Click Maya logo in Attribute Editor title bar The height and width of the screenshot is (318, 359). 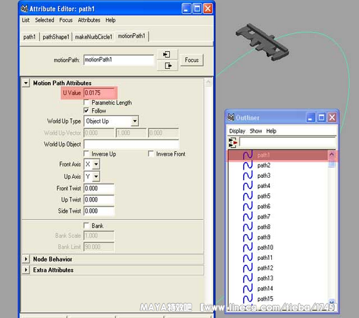point(24,9)
